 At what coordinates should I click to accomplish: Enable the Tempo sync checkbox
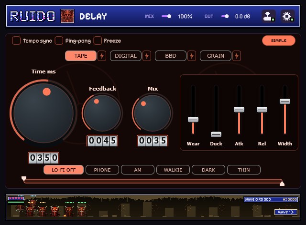[x=16, y=41]
